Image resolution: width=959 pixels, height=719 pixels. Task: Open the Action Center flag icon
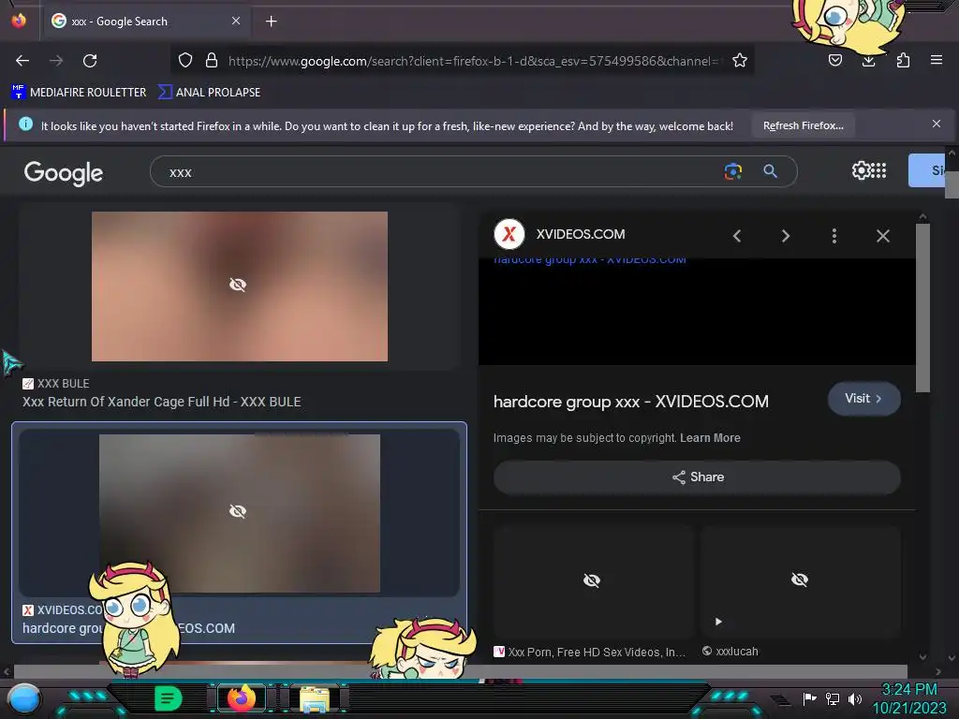[809, 698]
